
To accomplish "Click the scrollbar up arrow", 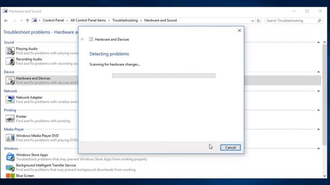I will 324,42.
